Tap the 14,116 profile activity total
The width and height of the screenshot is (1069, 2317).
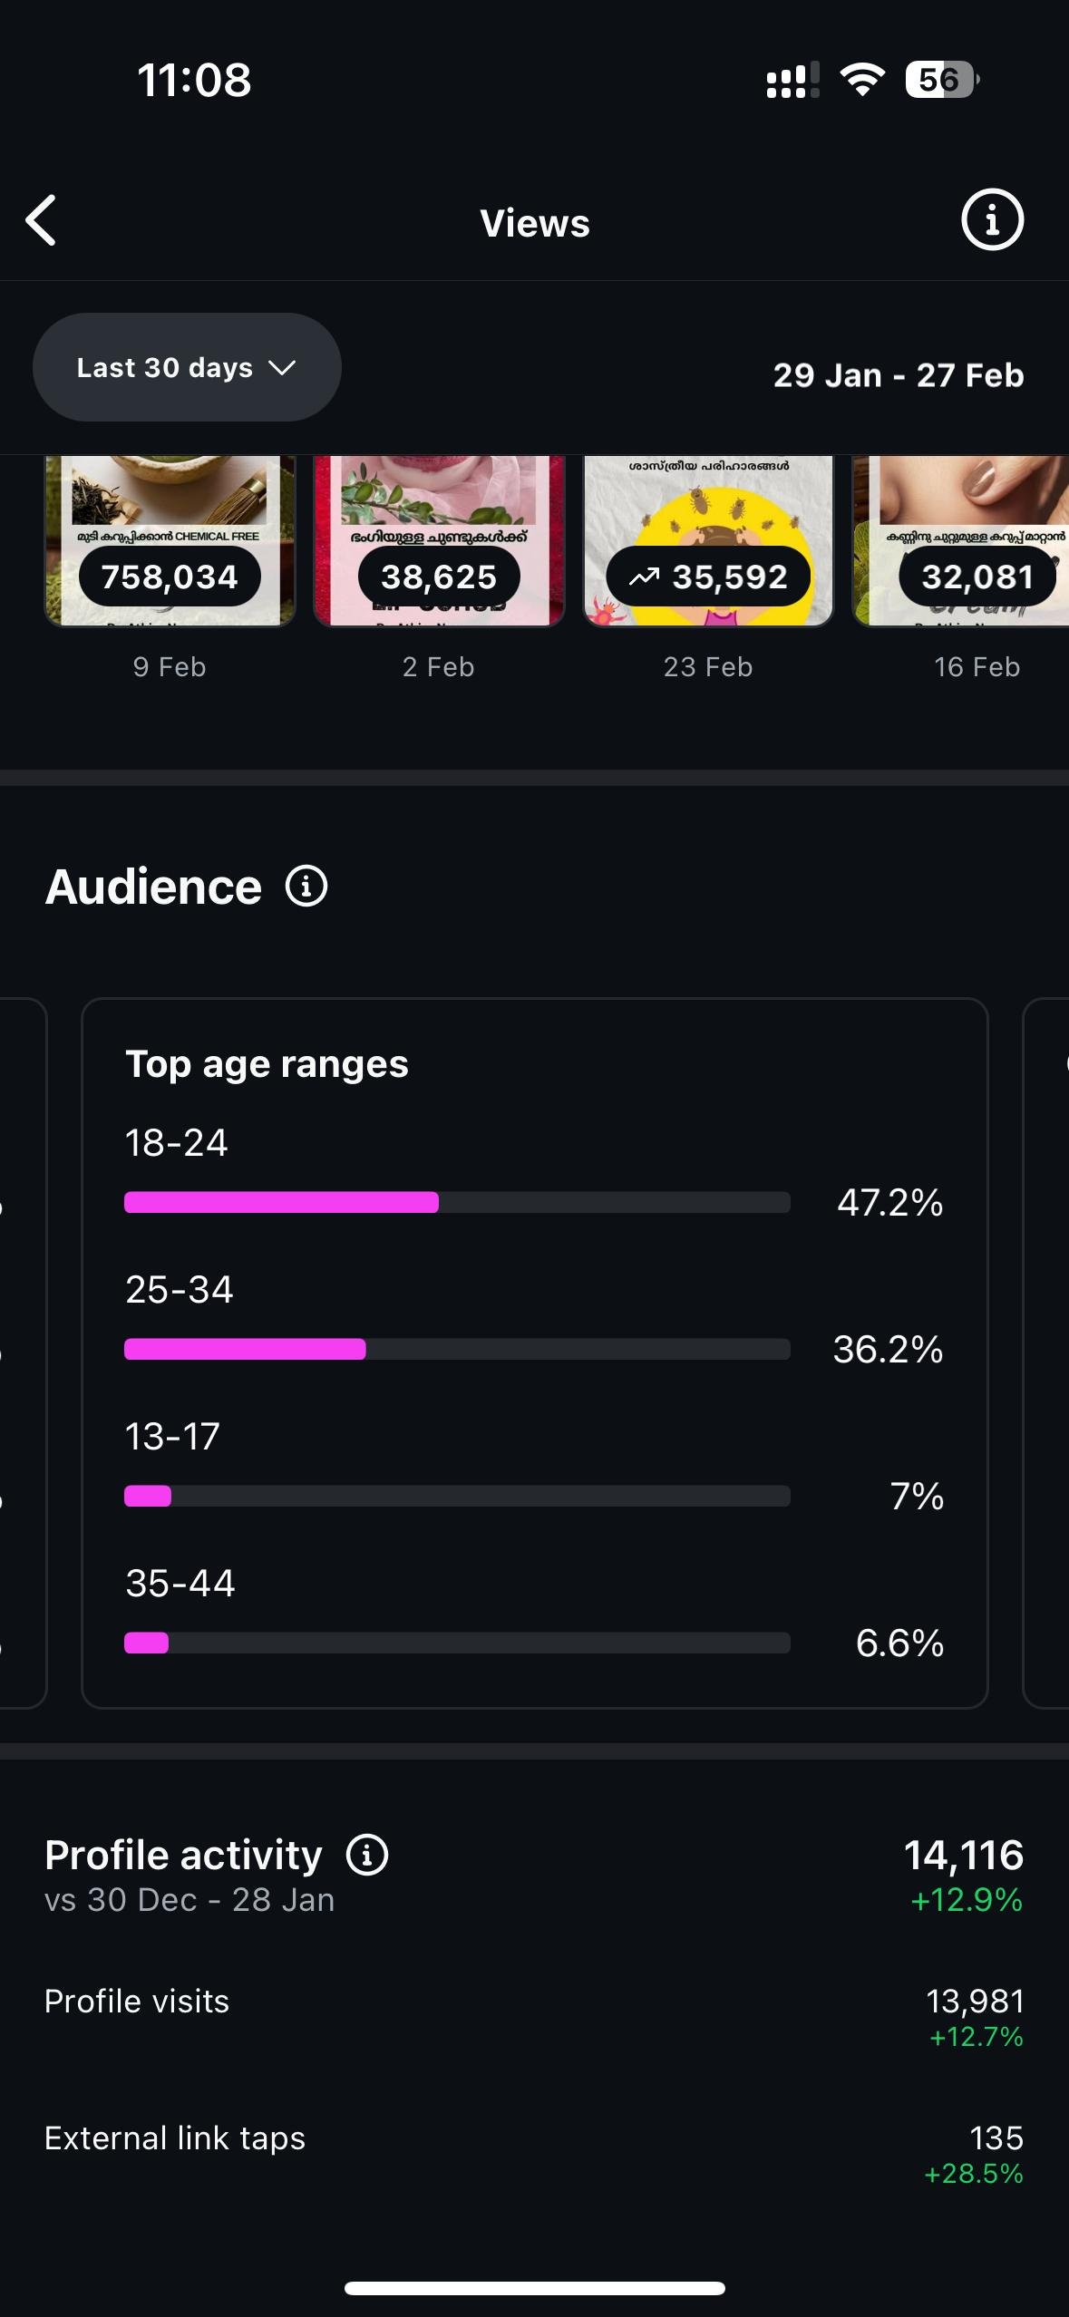(963, 1855)
